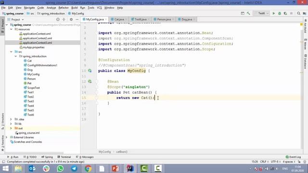The height and width of the screenshot is (173, 308).
Task: Click the locate file target icon
Action: 58,19
